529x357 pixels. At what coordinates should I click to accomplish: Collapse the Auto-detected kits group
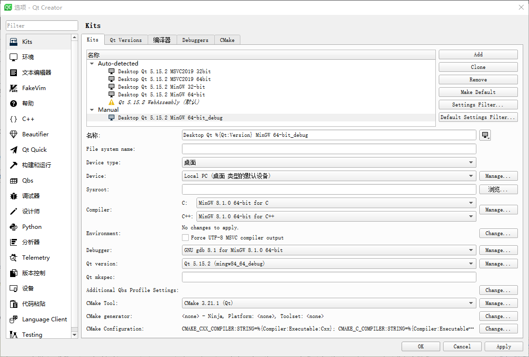(92, 64)
